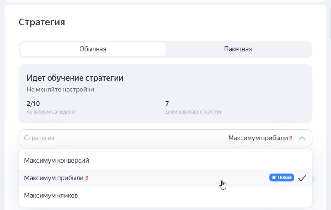
Task: Click the star icon in the Новая badge
Action: pyautogui.click(x=273, y=178)
